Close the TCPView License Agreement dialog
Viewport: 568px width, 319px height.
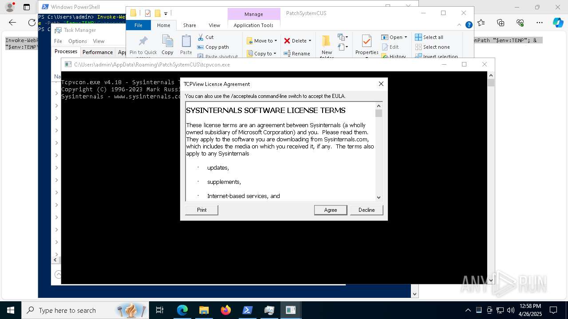click(x=381, y=84)
